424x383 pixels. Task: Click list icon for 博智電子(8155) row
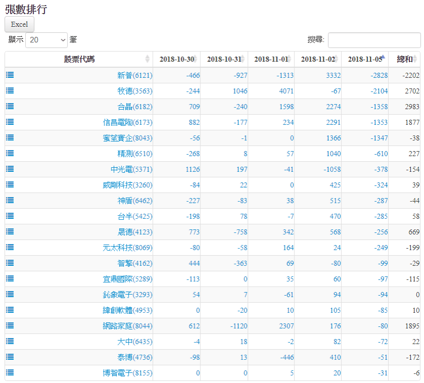10,372
